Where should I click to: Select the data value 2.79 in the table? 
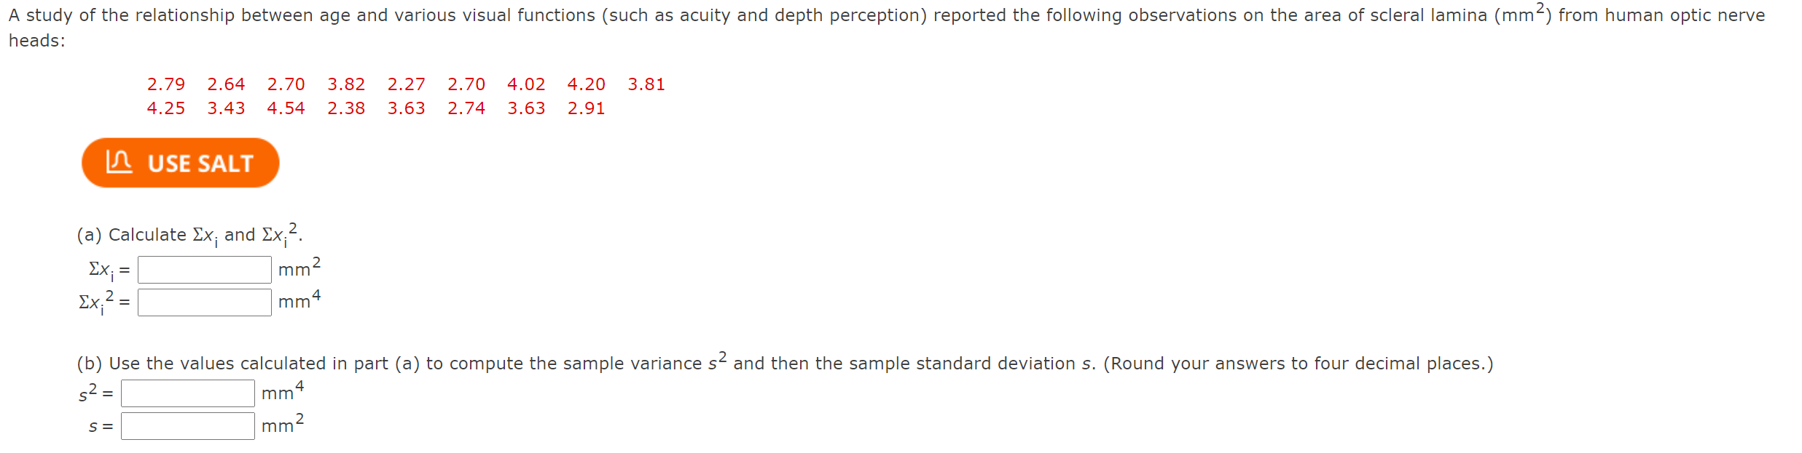166,84
